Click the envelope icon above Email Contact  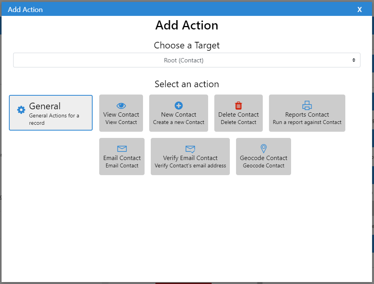[122, 149]
